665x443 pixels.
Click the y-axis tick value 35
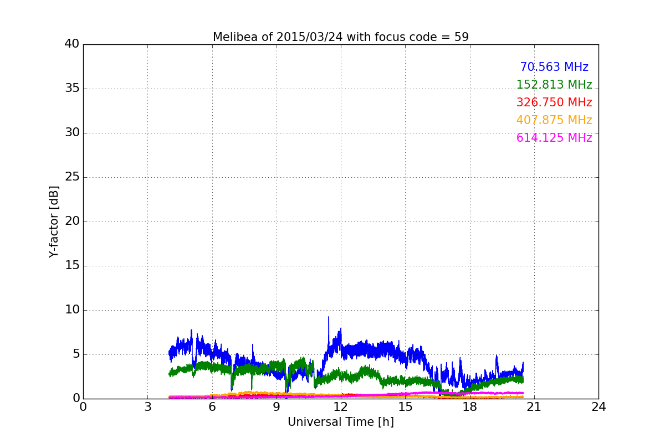(x=72, y=89)
